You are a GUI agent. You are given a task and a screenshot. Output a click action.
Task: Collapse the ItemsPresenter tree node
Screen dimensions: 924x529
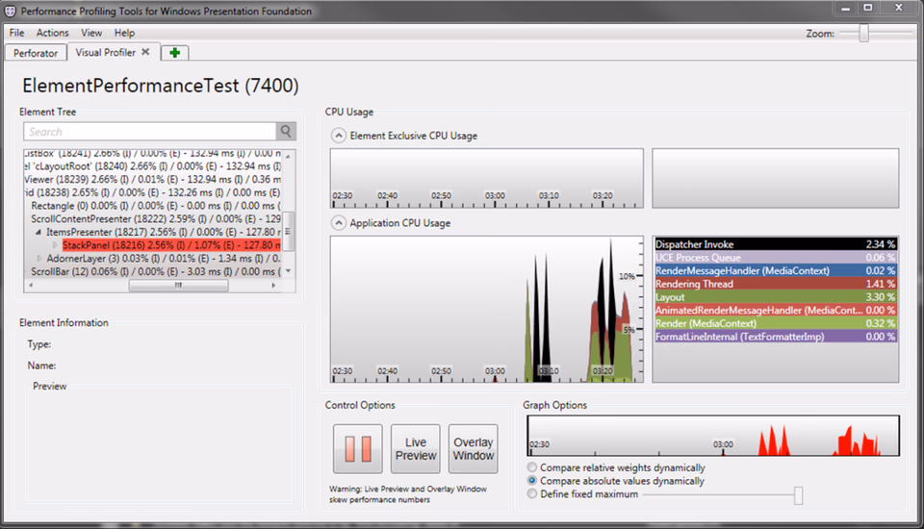click(x=38, y=232)
